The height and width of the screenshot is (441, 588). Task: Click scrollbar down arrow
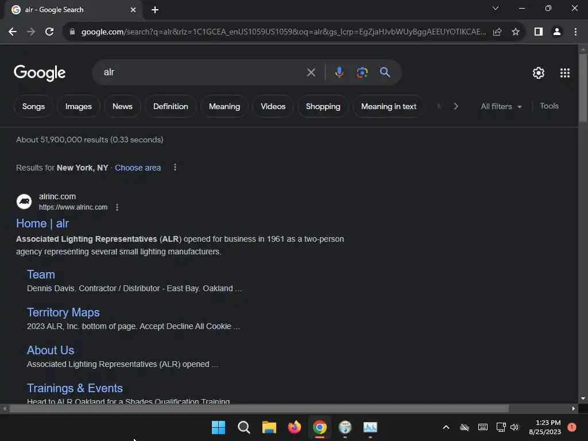coord(583,399)
